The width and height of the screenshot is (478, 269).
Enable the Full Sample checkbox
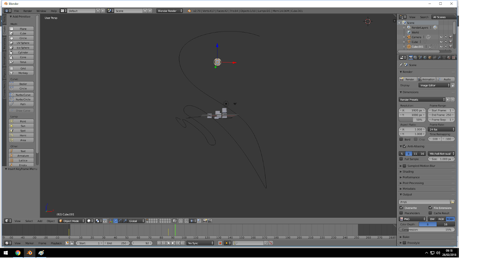point(401,159)
